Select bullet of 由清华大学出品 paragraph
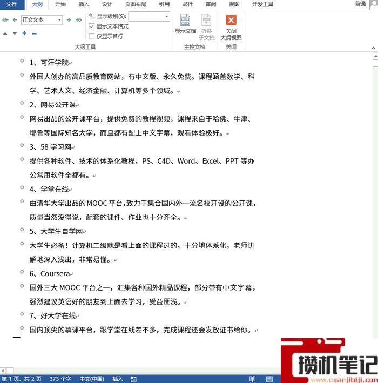The height and width of the screenshot is (383, 378). (22, 201)
